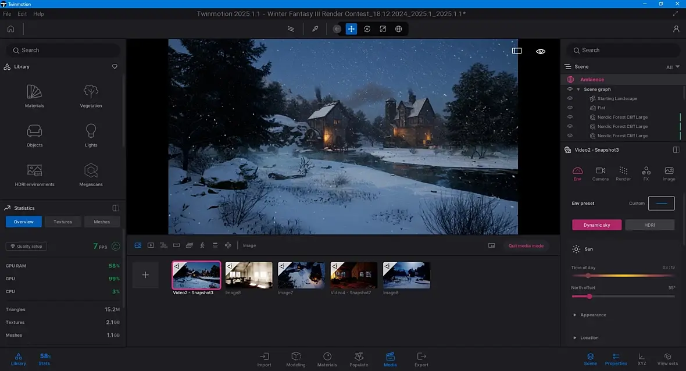686x371 pixels.
Task: Select the HDRI environment button
Action: click(649, 225)
